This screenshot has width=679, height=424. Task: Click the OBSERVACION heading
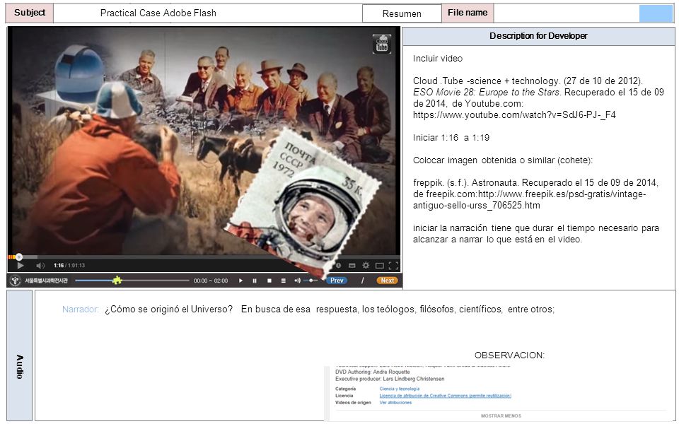[510, 355]
